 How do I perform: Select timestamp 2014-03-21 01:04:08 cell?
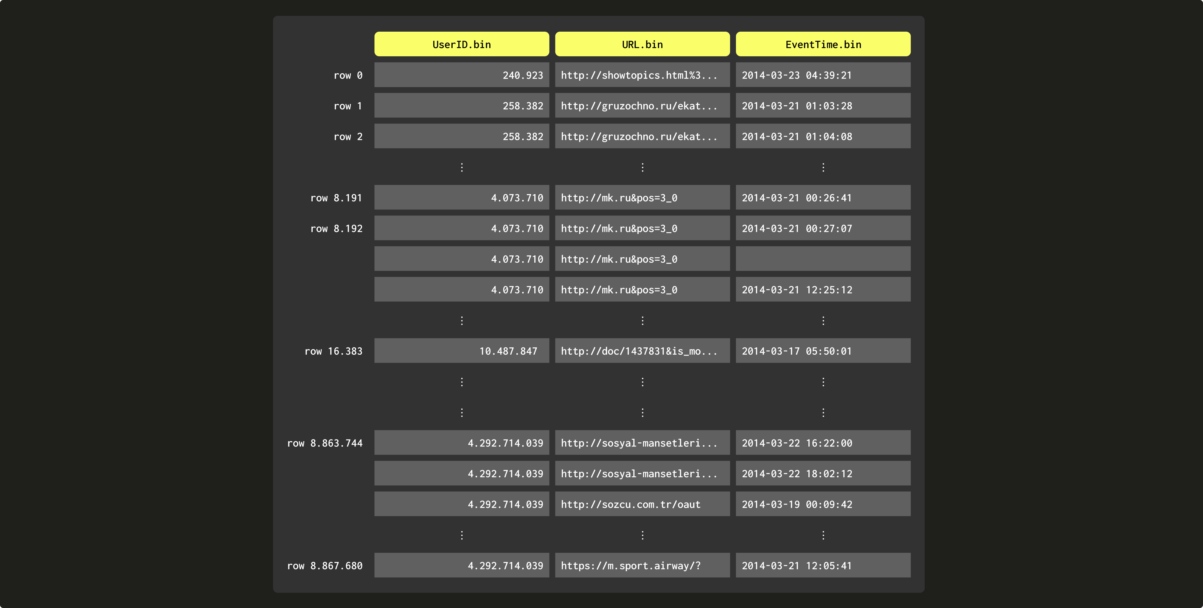823,137
